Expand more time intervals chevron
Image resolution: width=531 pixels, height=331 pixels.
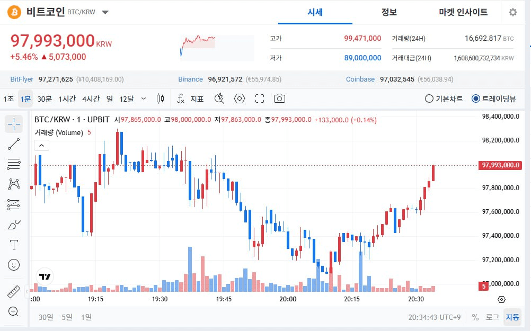click(144, 99)
